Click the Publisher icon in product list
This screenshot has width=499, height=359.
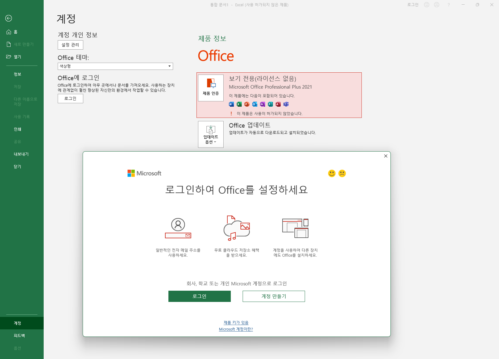[x=270, y=104]
